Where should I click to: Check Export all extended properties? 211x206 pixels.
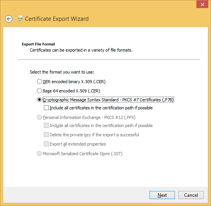click(46, 144)
